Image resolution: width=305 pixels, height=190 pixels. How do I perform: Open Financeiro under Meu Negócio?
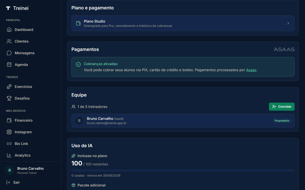point(30,120)
